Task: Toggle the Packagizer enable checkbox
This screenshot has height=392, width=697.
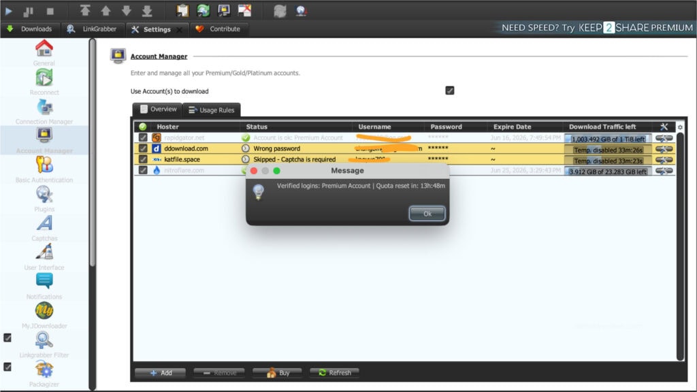Action: coord(7,367)
